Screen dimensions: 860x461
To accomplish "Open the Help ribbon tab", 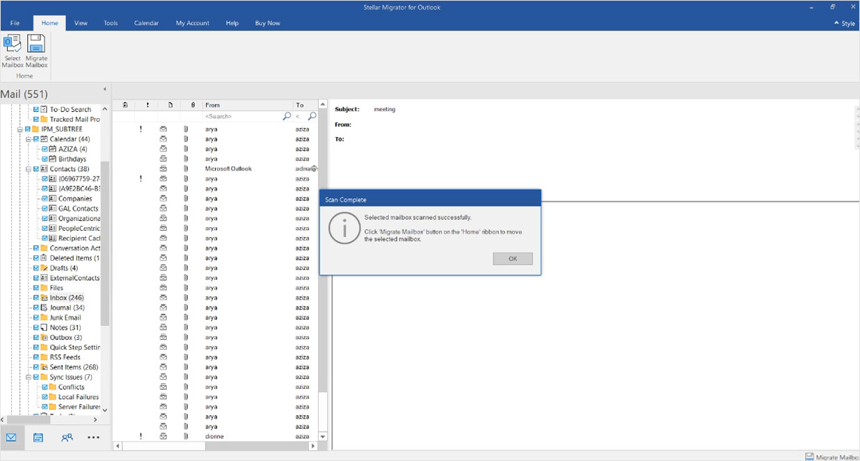I will pos(232,23).
